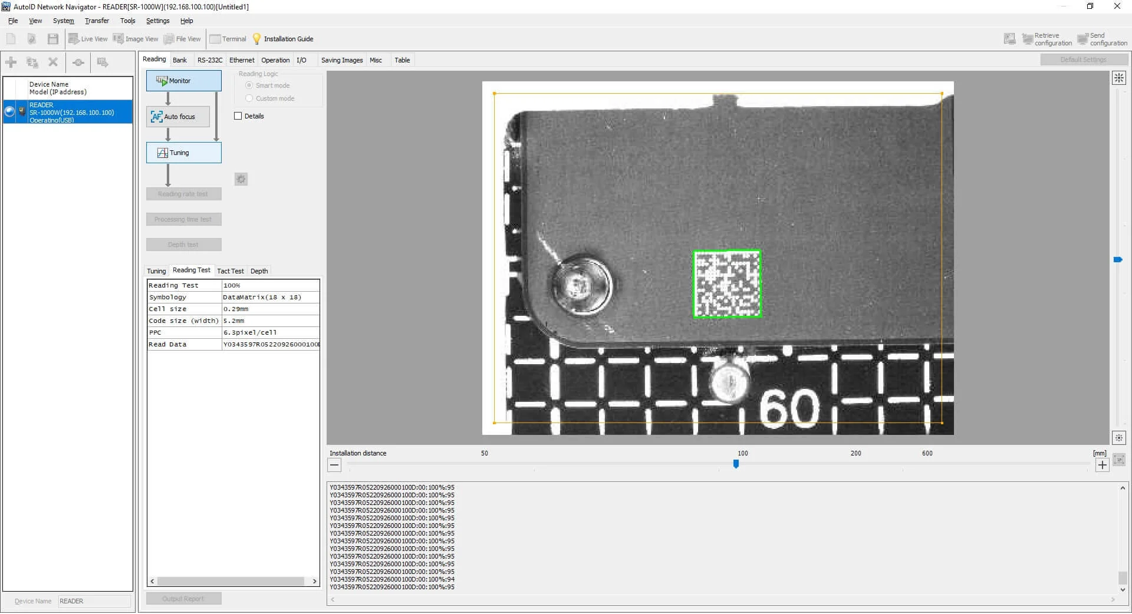Start the Monitor button
1132x614 pixels.
(183, 81)
